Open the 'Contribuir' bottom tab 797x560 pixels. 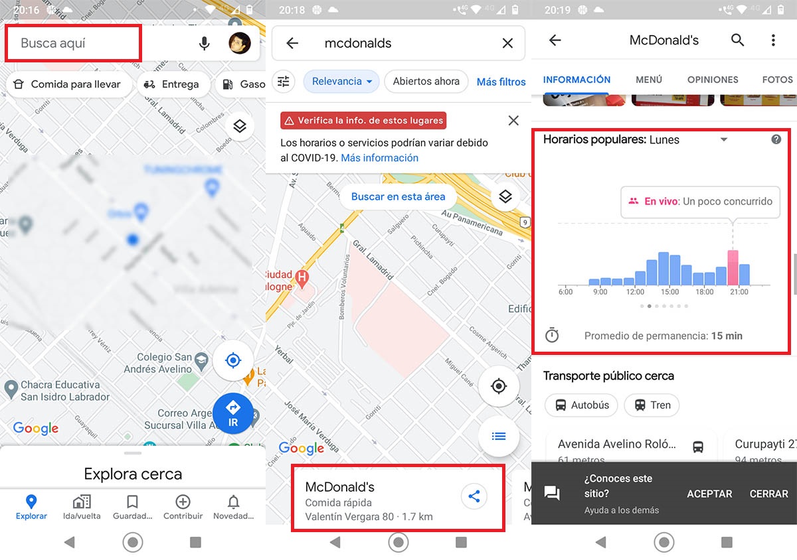pyautogui.click(x=183, y=508)
